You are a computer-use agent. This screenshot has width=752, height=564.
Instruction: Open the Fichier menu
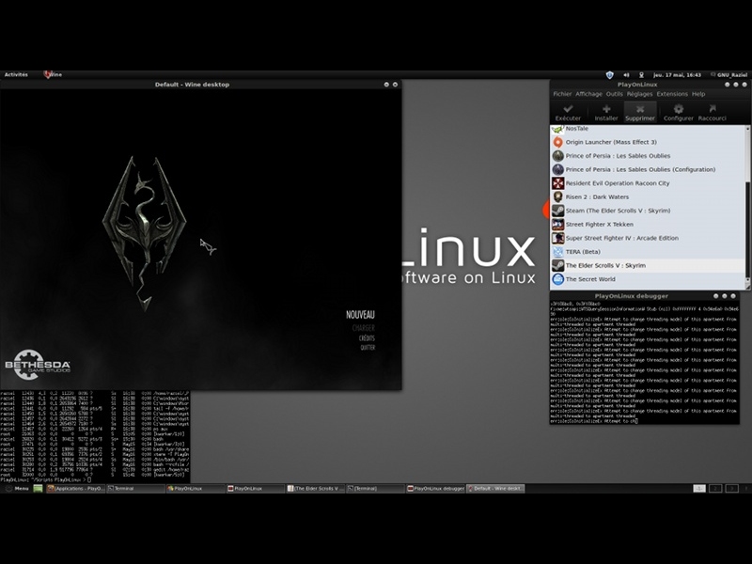point(562,94)
